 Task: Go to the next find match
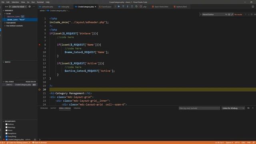tap(249, 14)
